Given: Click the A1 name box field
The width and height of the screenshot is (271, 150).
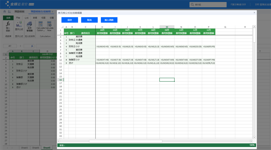Looking at the screenshot, I should (x=10, y=46).
